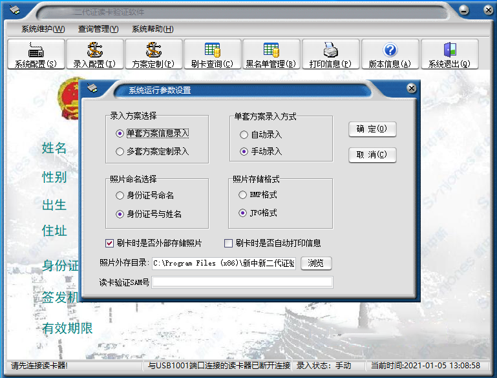Pick 身份证号命名 radio option
Image resolution: width=497 pixels, height=378 pixels.
coord(119,195)
